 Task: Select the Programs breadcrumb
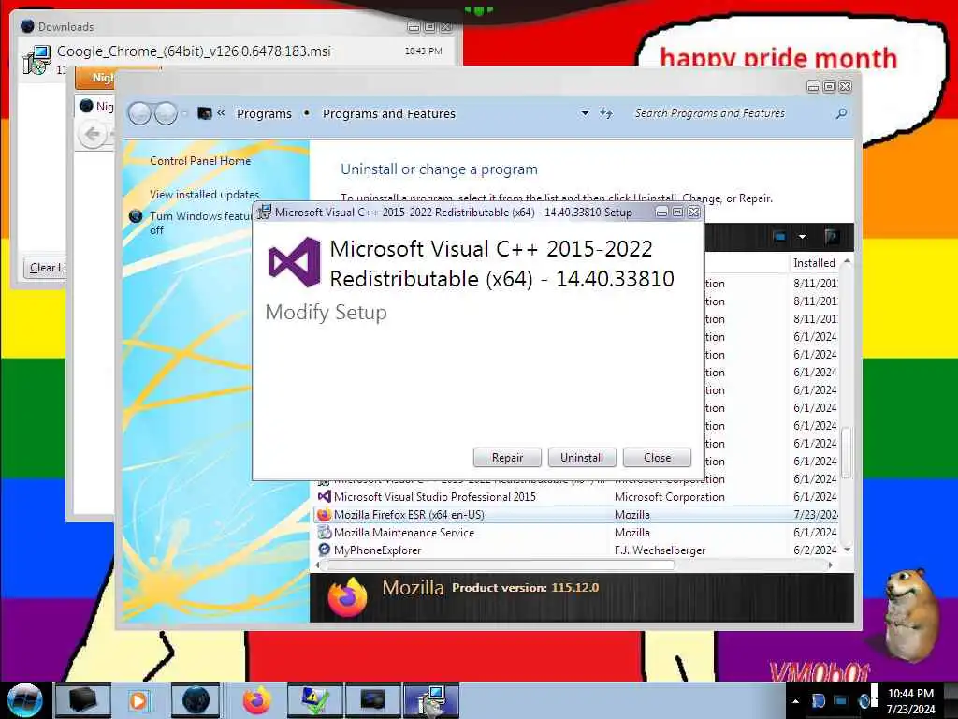264,113
